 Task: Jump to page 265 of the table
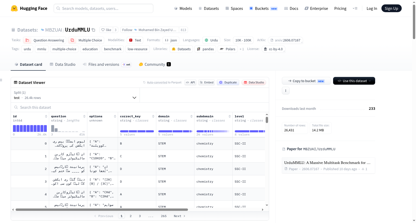pos(164,216)
